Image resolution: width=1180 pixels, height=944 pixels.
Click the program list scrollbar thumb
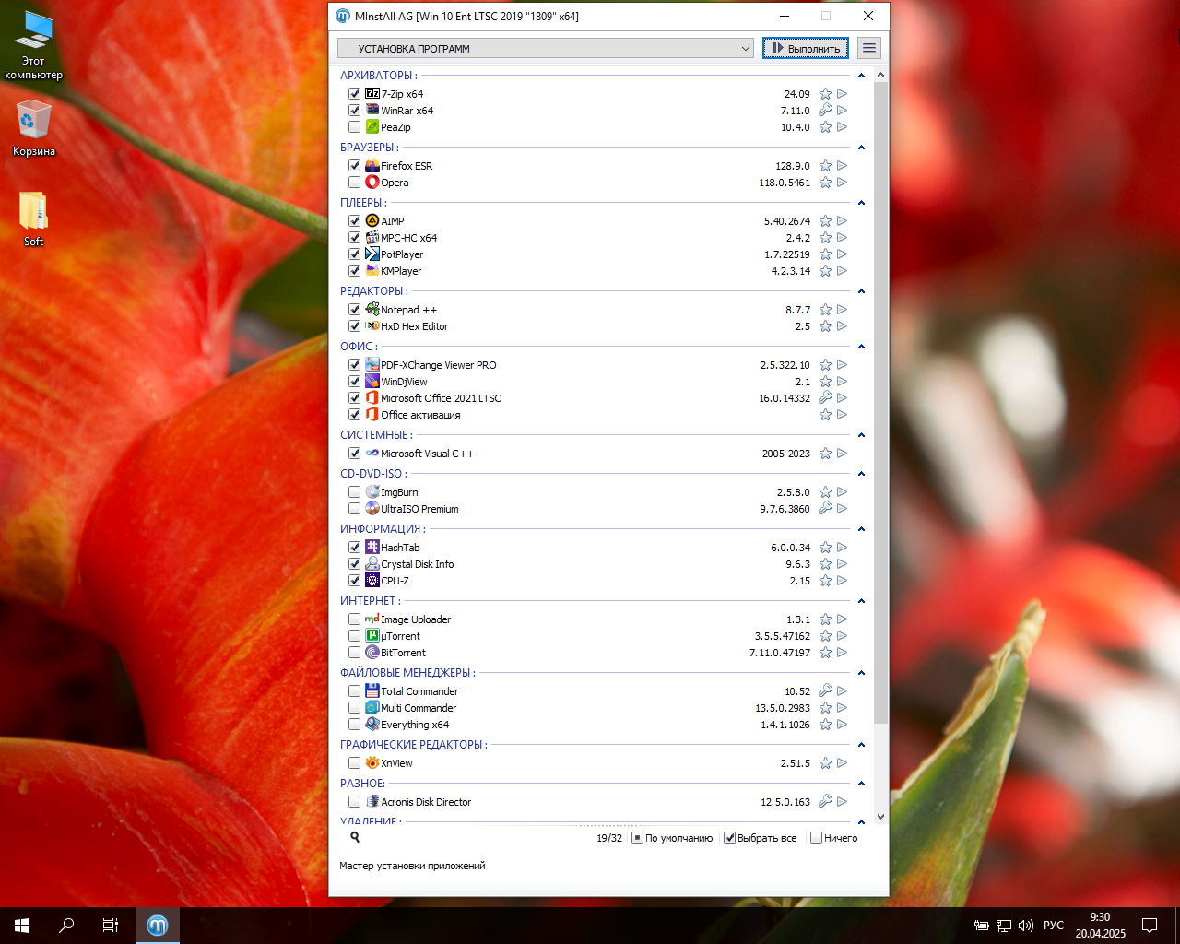click(x=880, y=403)
